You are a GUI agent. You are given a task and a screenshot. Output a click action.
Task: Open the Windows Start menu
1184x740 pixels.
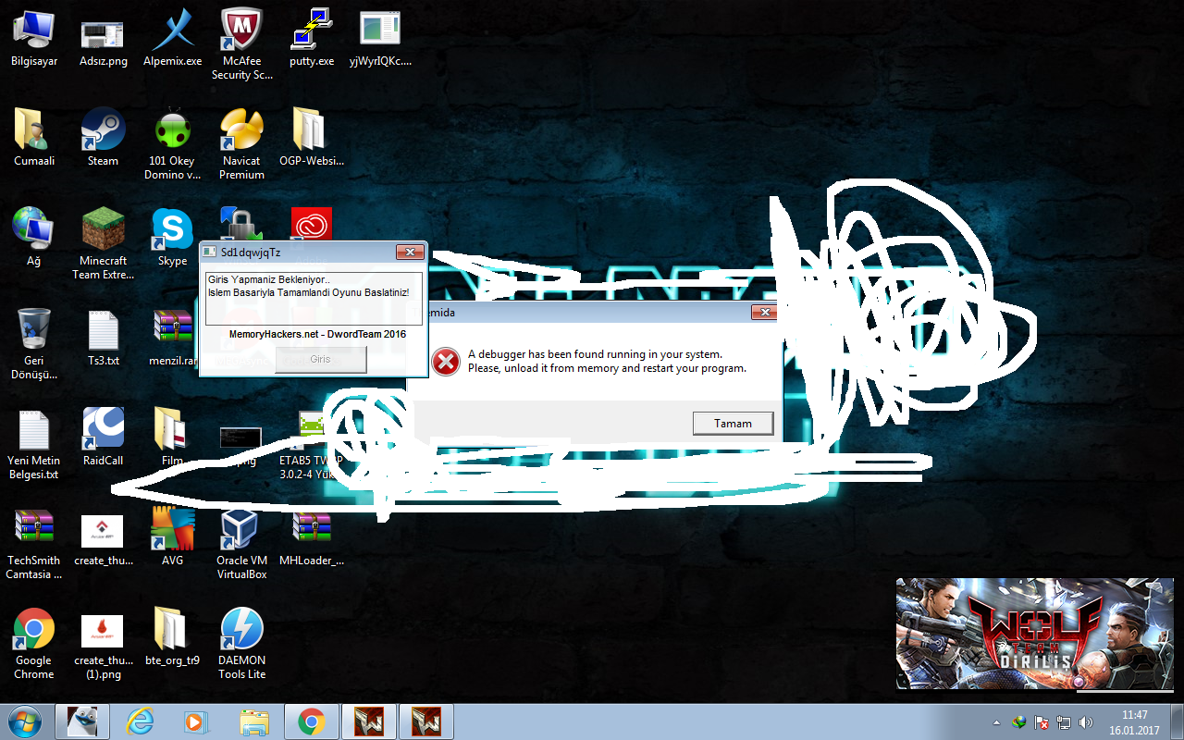[x=24, y=721]
